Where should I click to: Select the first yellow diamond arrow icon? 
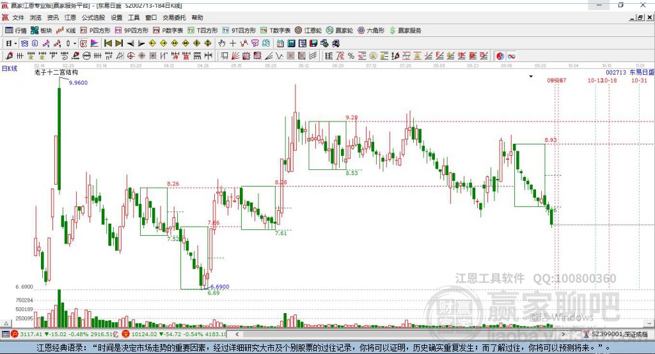pos(152,43)
